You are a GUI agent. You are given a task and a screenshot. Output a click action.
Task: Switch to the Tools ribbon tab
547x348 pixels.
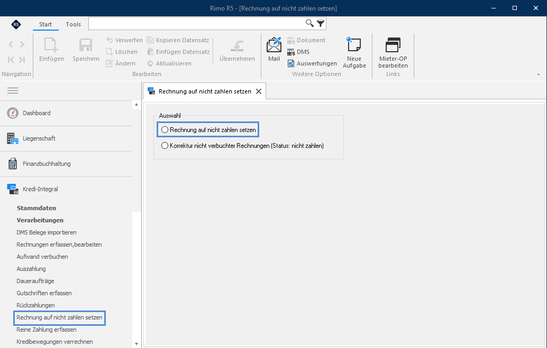[x=73, y=24]
